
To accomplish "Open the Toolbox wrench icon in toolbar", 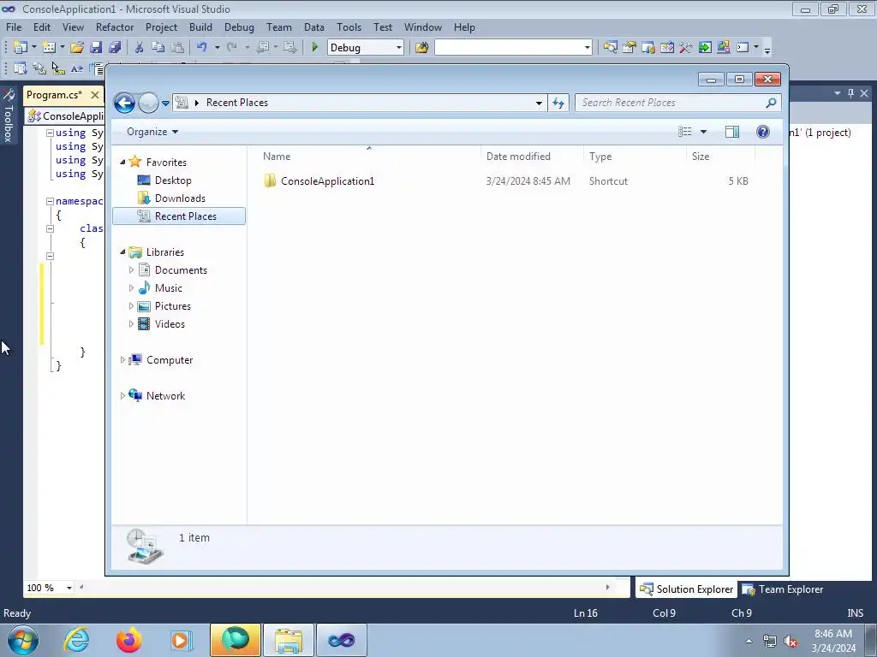I will (686, 48).
